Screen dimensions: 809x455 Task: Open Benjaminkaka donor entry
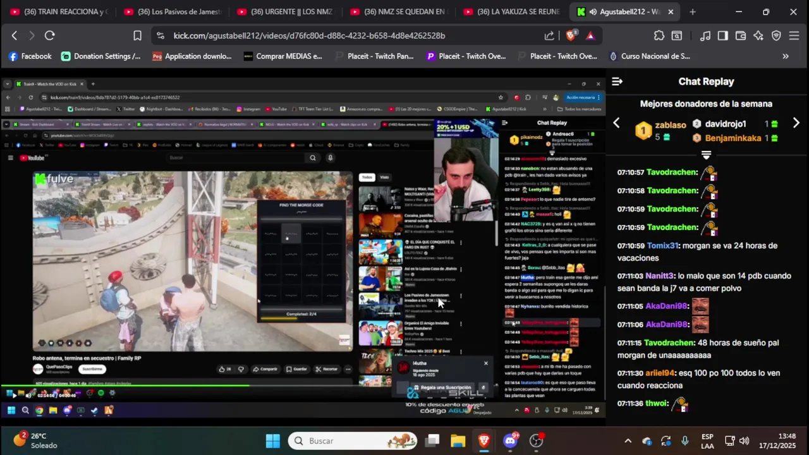click(x=733, y=138)
